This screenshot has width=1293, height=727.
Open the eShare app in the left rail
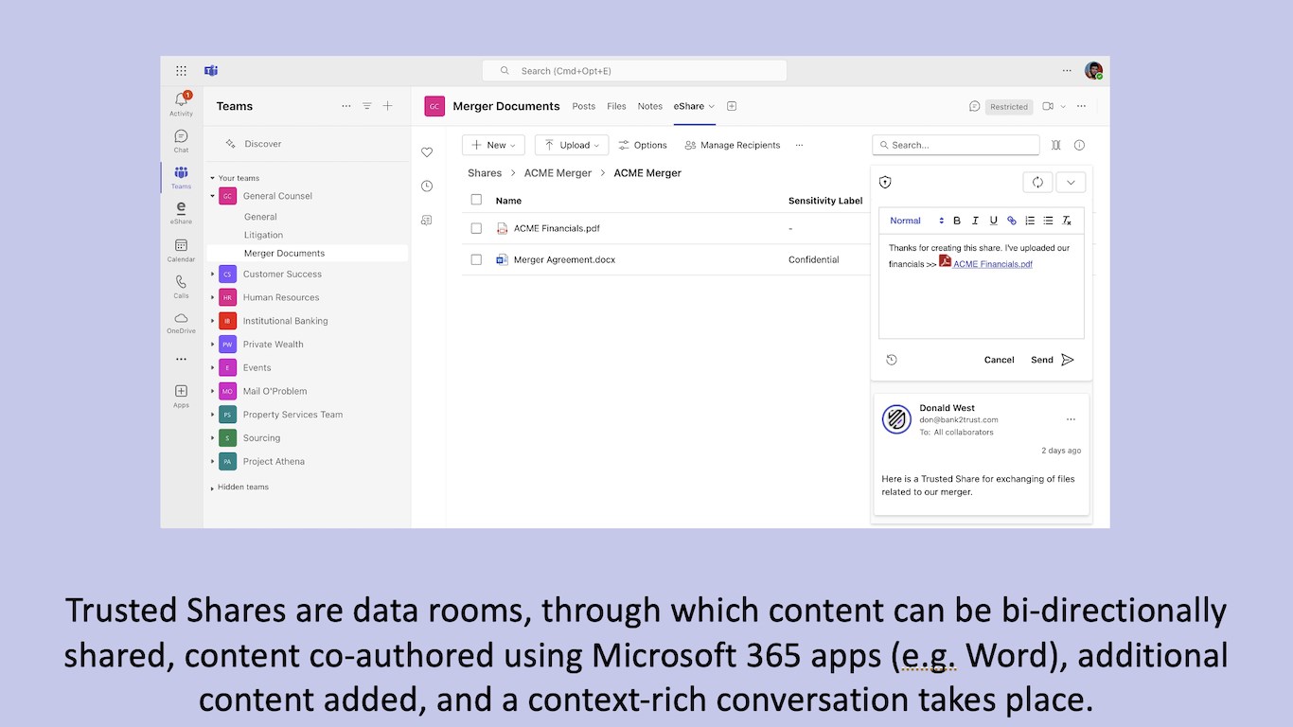(x=181, y=212)
